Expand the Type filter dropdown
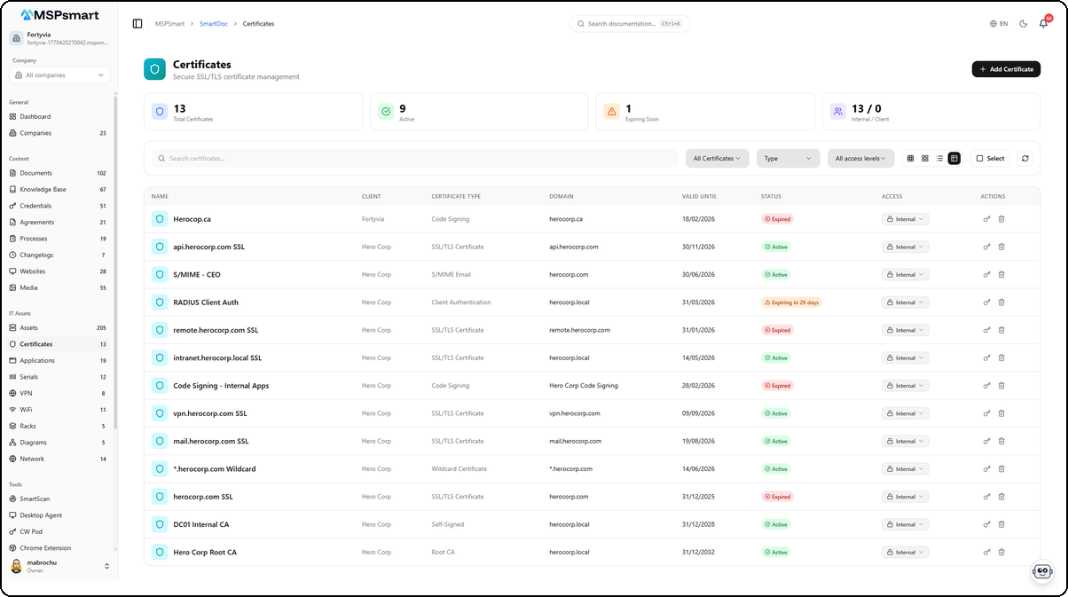The image size is (1068, 597). click(x=788, y=158)
